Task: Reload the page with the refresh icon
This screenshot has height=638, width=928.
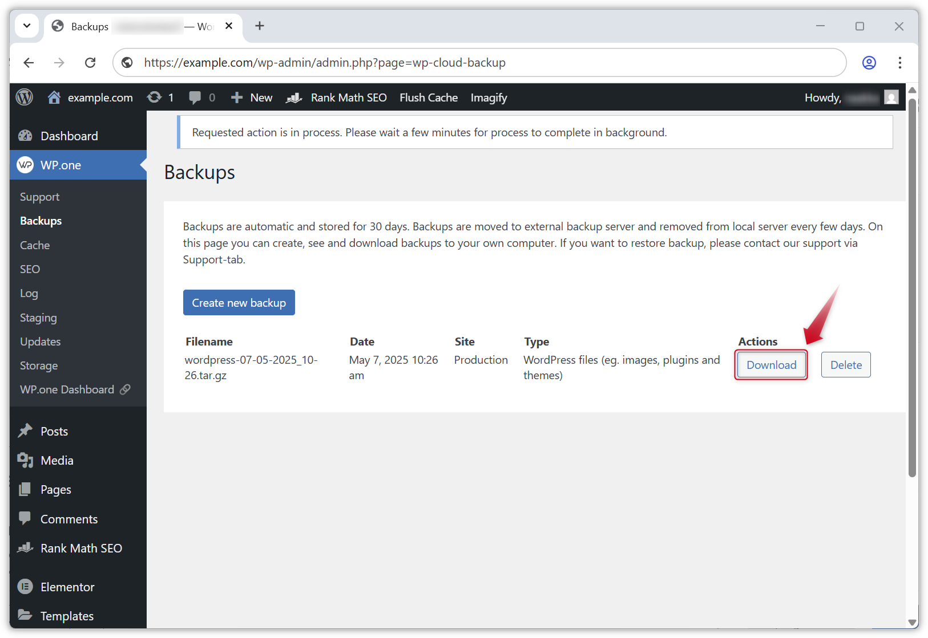Action: click(90, 63)
